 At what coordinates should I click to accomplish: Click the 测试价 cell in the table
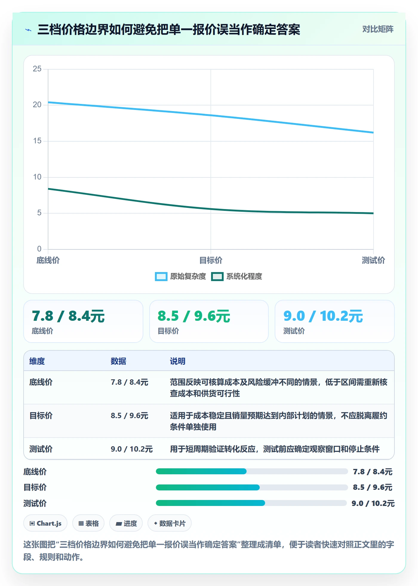[x=41, y=449]
